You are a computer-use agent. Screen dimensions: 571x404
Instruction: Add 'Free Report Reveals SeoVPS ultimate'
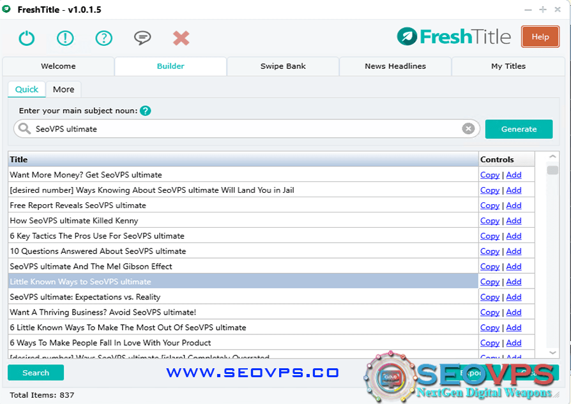pos(514,206)
